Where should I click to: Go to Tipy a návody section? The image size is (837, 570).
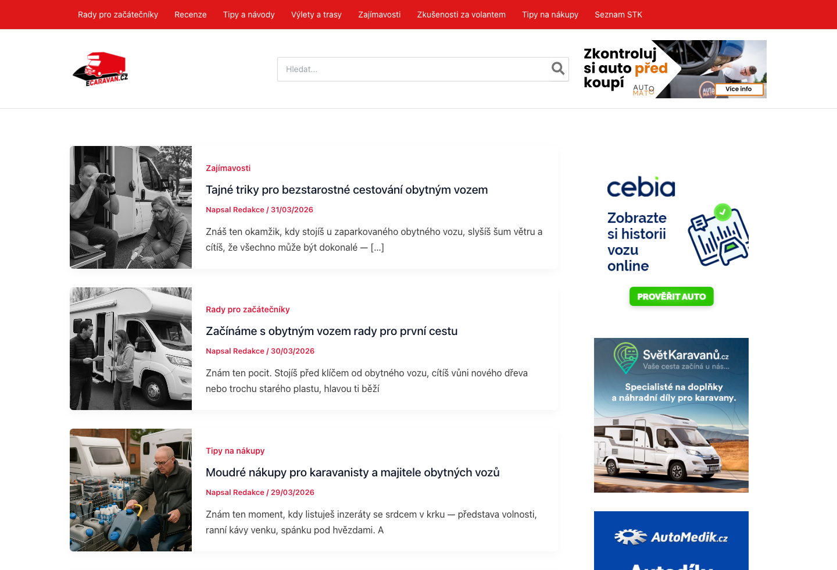click(249, 15)
